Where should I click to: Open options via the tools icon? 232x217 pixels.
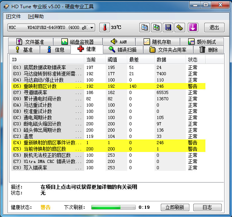point(180,27)
